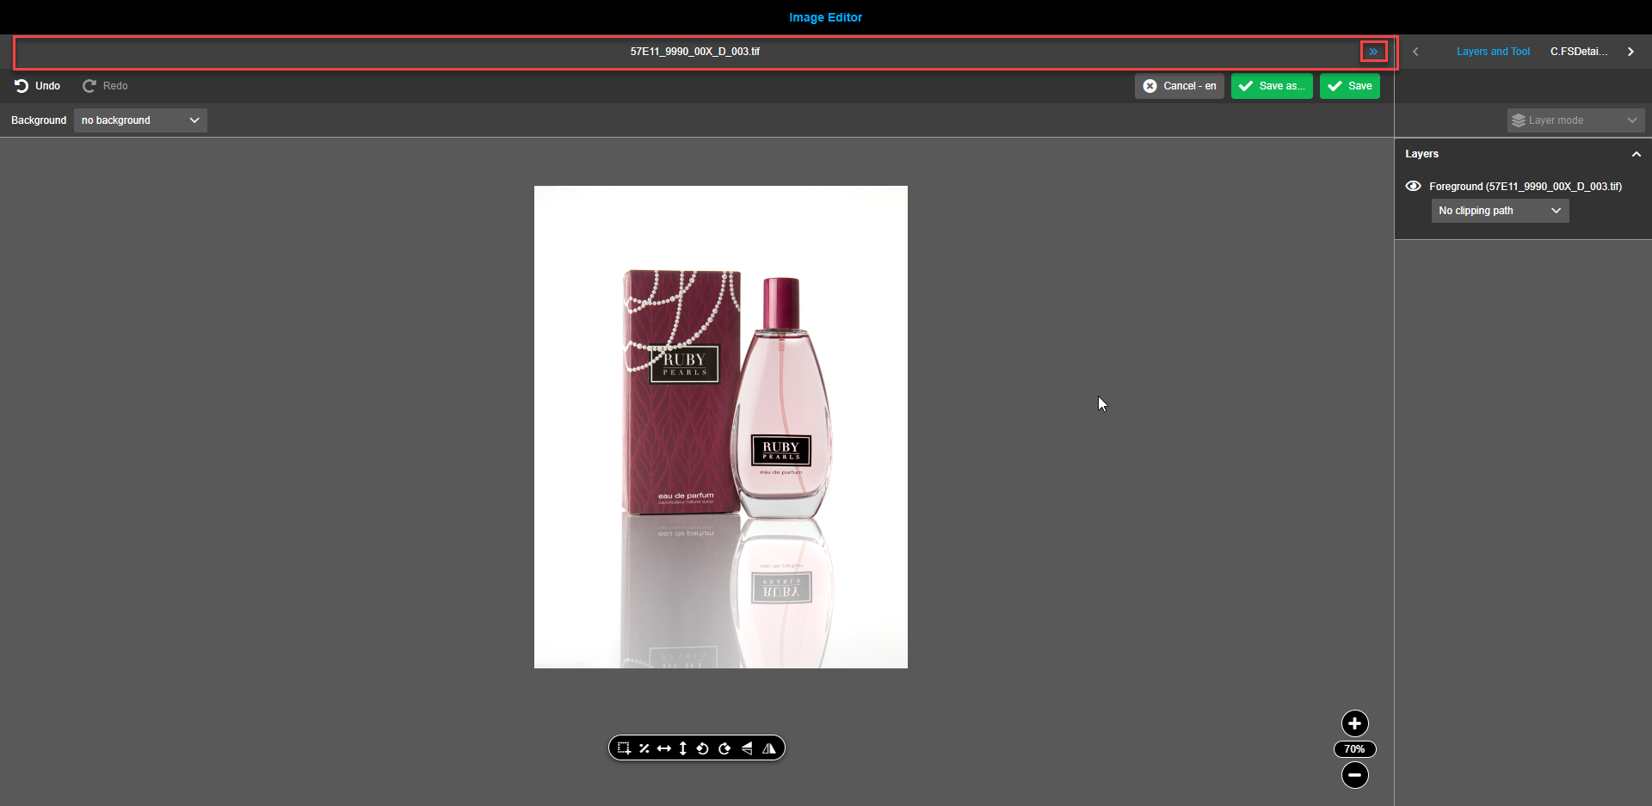Collapse the Layers panel

tap(1636, 154)
